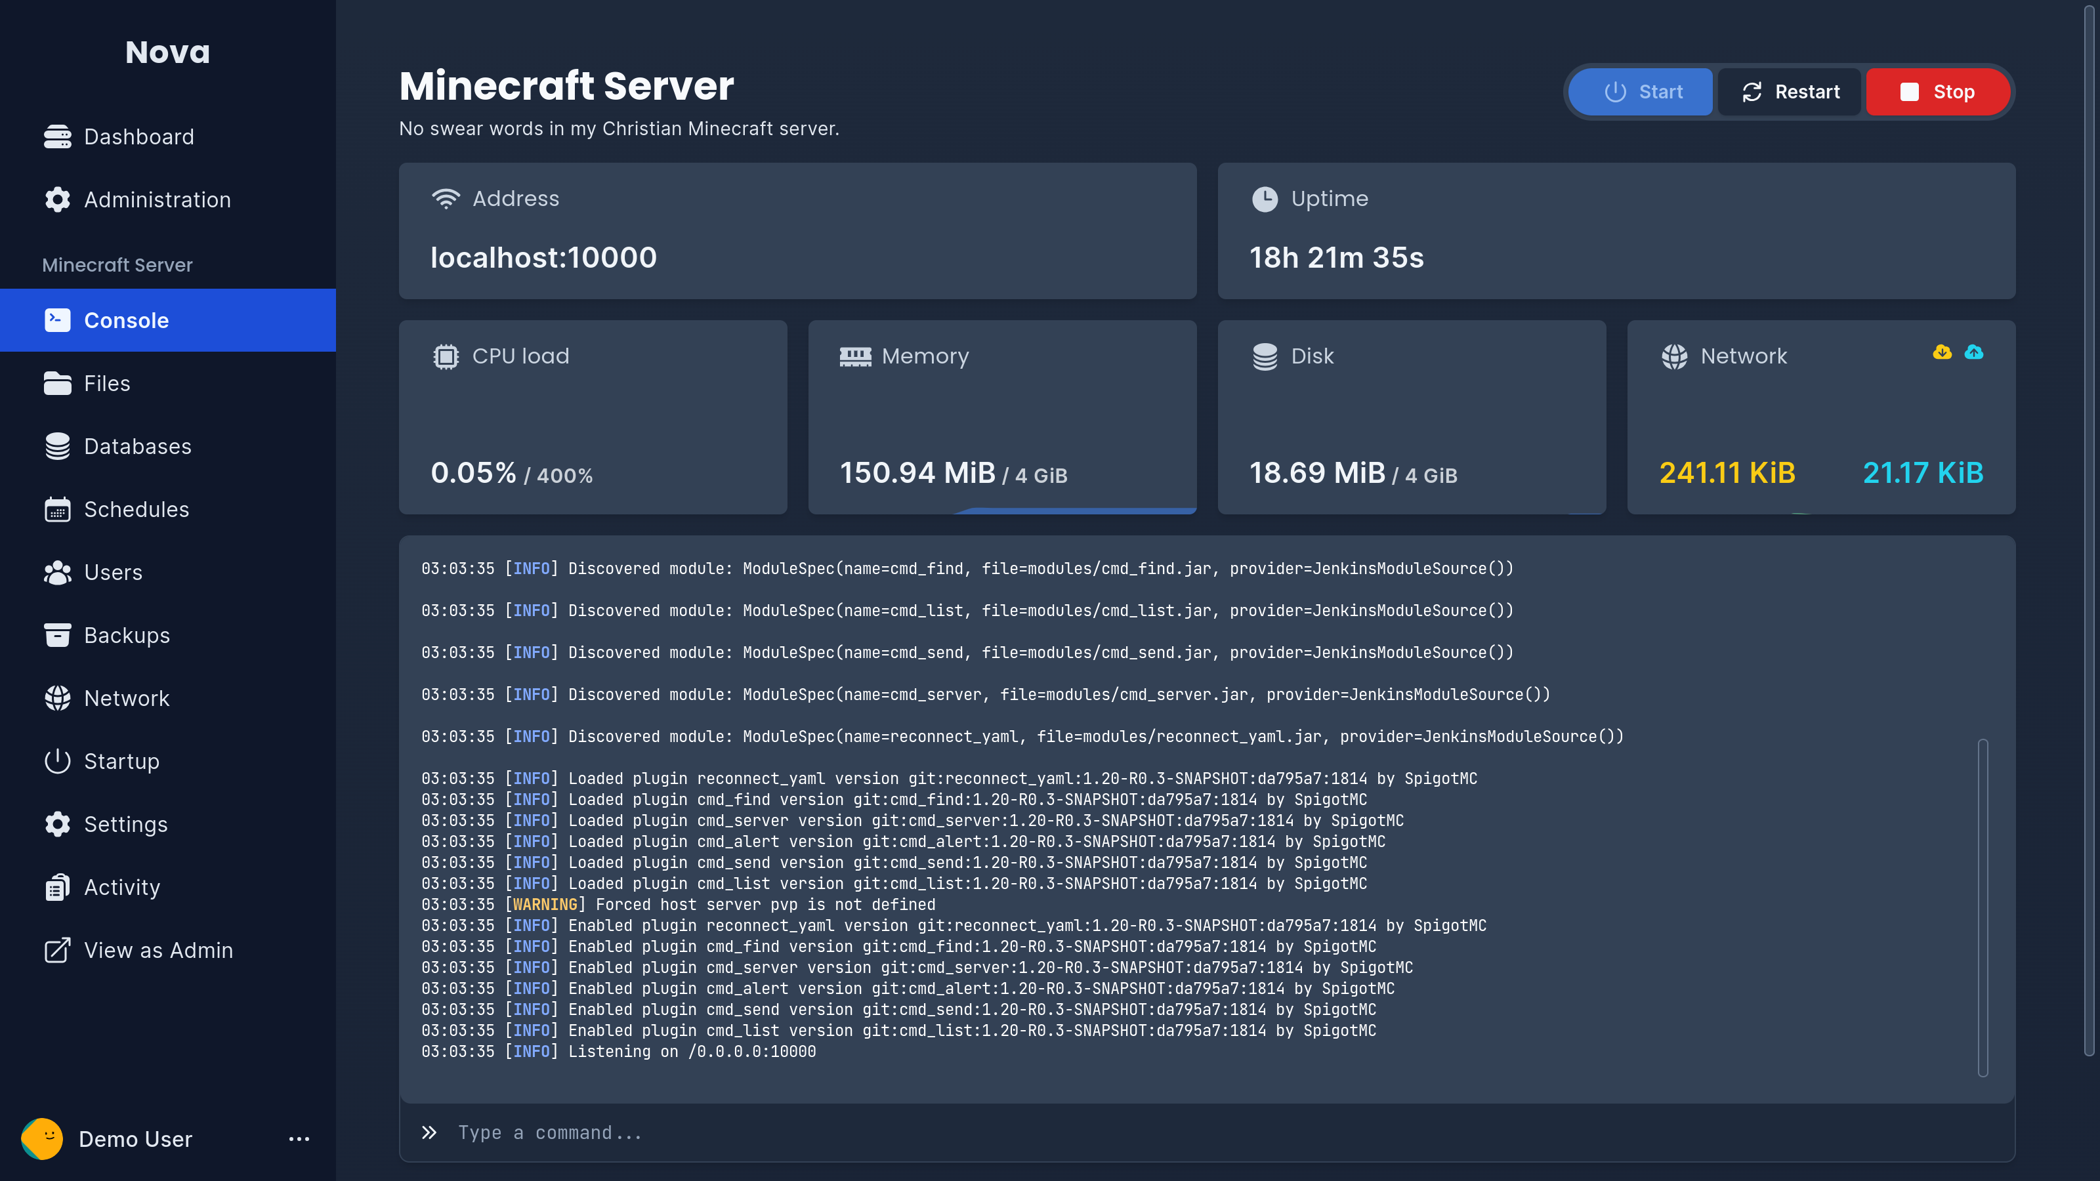
Task: Focus the Type a command input
Action: (x=1207, y=1132)
